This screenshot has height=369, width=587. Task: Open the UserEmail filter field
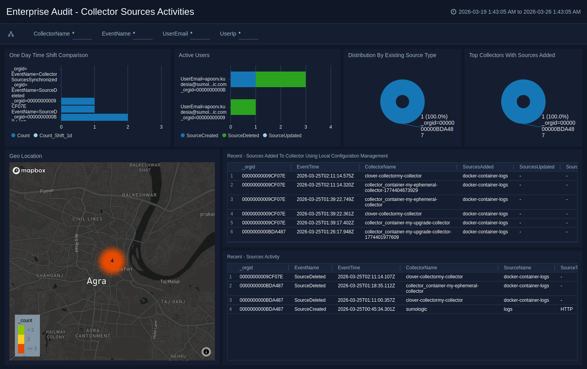click(x=200, y=34)
